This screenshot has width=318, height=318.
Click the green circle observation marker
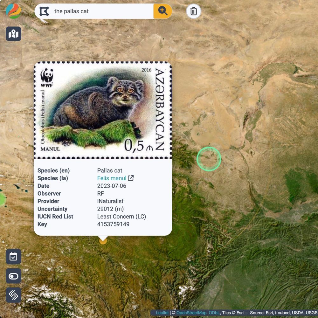tap(209, 159)
